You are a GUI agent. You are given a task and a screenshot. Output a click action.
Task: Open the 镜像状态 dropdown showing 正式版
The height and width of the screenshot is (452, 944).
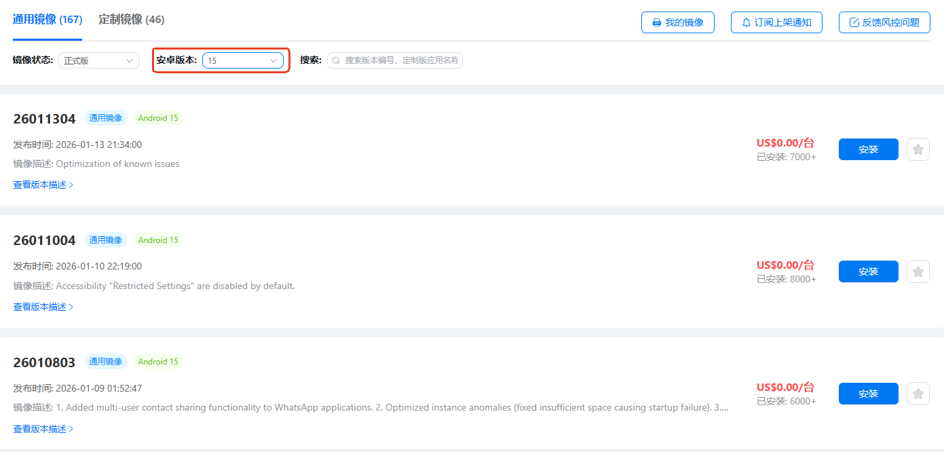point(99,60)
